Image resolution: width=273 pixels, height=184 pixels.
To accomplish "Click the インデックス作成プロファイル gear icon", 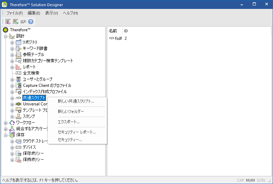I will tap(19, 92).
